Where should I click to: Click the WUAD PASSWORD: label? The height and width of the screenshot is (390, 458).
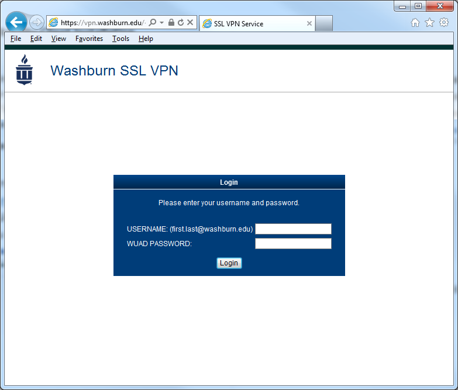click(159, 244)
